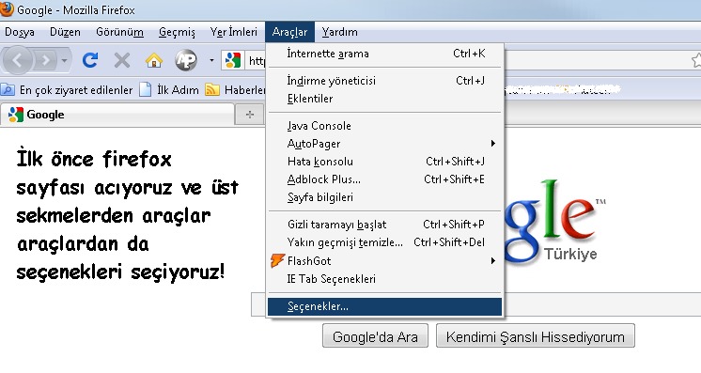The image size is (701, 373).
Task: Open the En çok ziyaret edilenler bookmark
Action: [67, 90]
